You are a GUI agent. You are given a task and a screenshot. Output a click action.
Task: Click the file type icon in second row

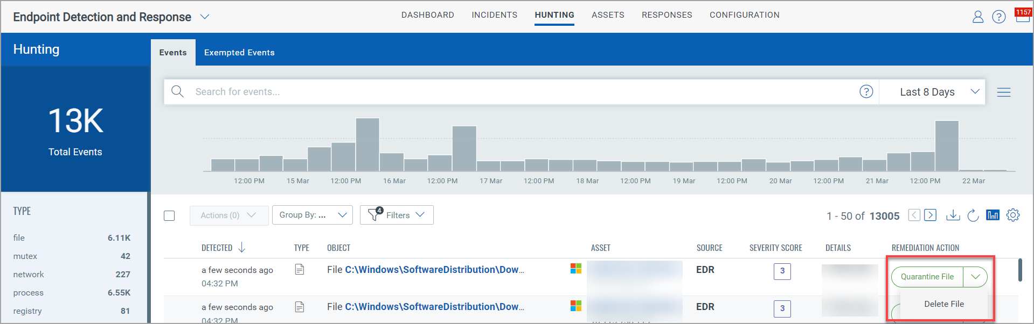click(x=300, y=307)
